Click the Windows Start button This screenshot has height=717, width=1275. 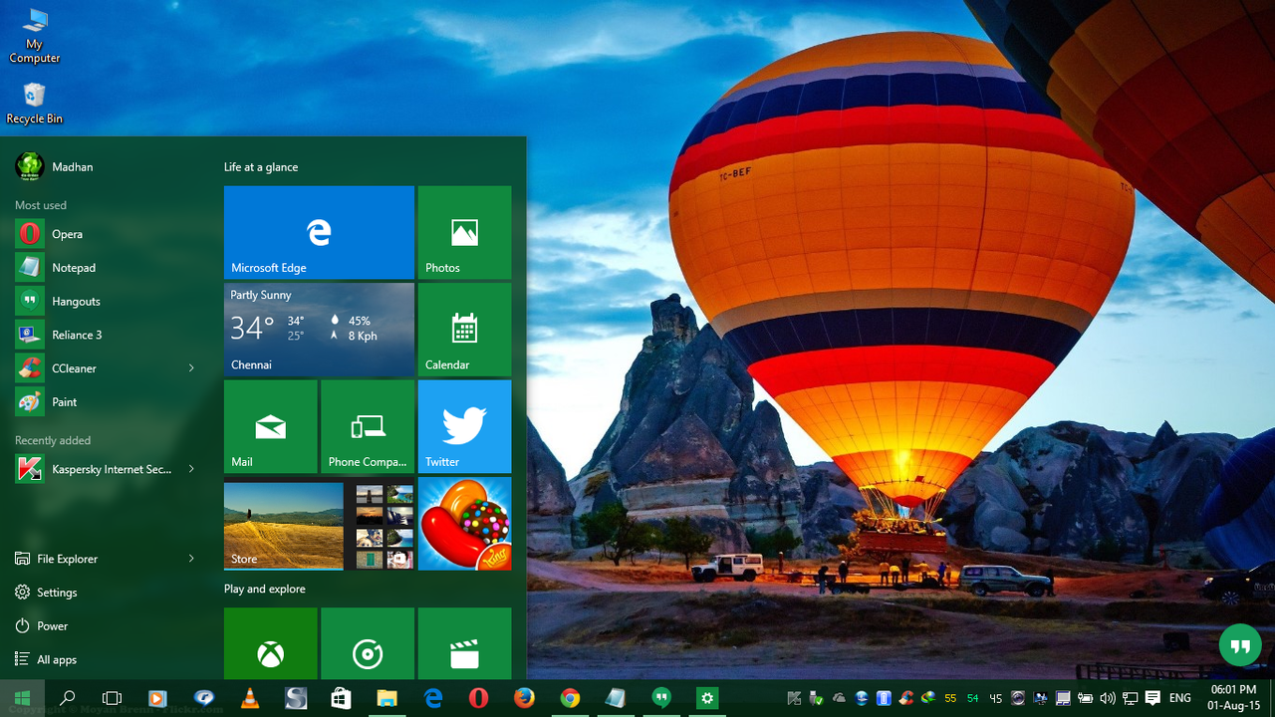(22, 698)
